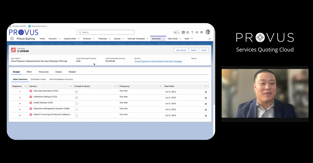Click One time frequency for Cash App Automation
The width and height of the screenshot is (313, 163).
pyautogui.click(x=124, y=91)
